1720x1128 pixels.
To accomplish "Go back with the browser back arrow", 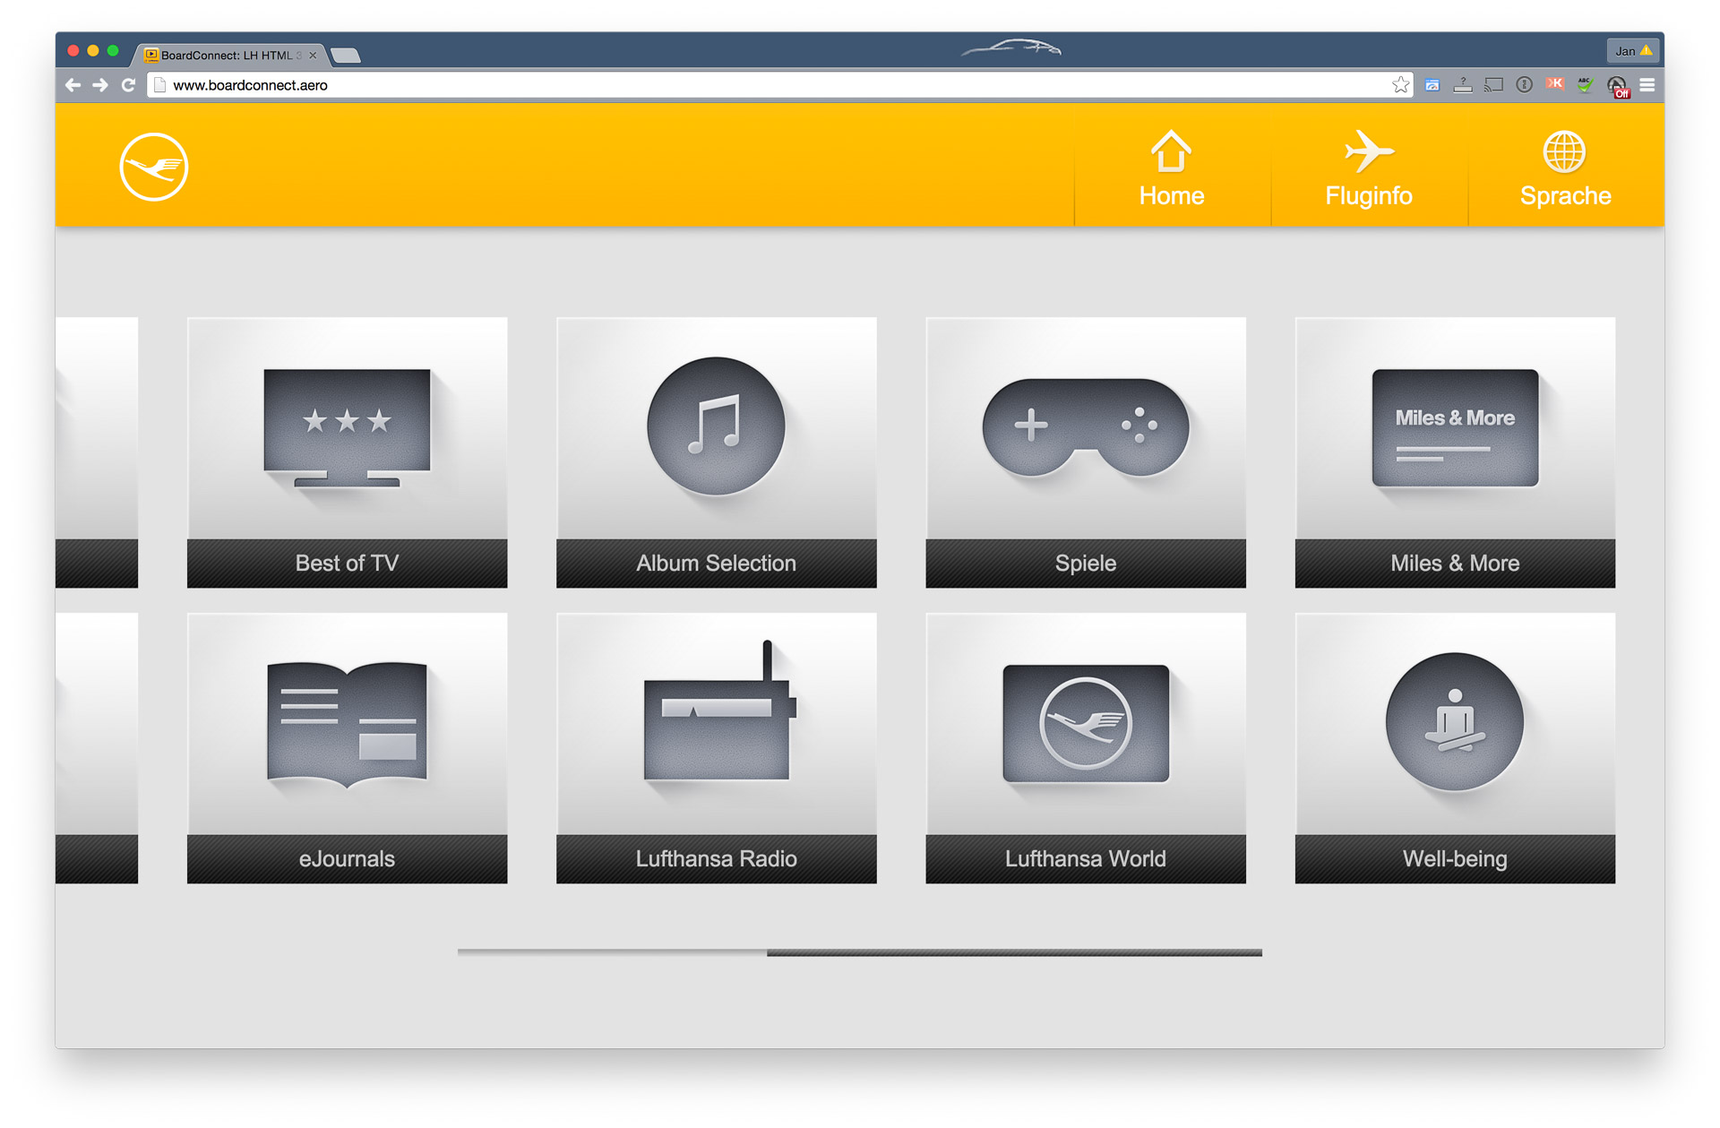I will [73, 85].
